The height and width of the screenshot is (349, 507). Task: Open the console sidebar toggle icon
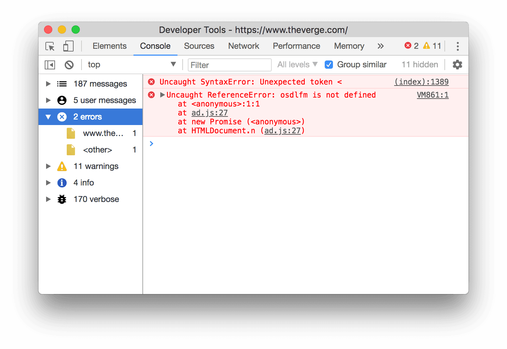(x=50, y=65)
